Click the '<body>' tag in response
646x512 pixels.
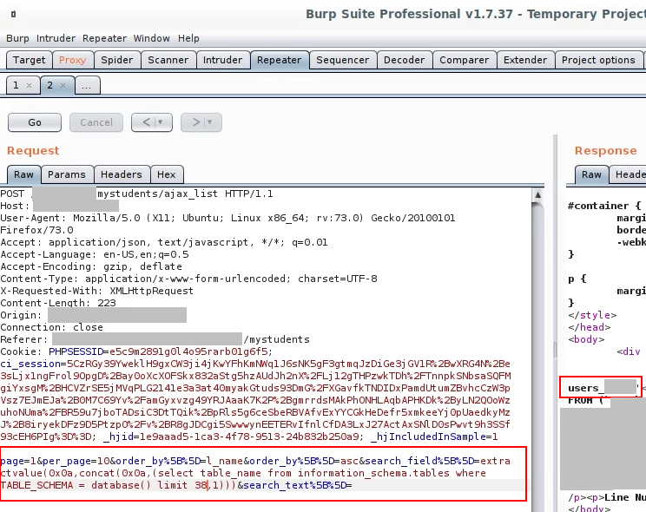(x=586, y=339)
